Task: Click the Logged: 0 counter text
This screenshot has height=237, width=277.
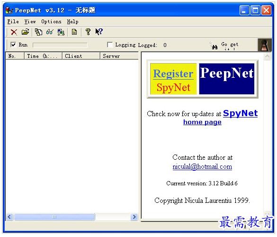Action: (x=152, y=45)
